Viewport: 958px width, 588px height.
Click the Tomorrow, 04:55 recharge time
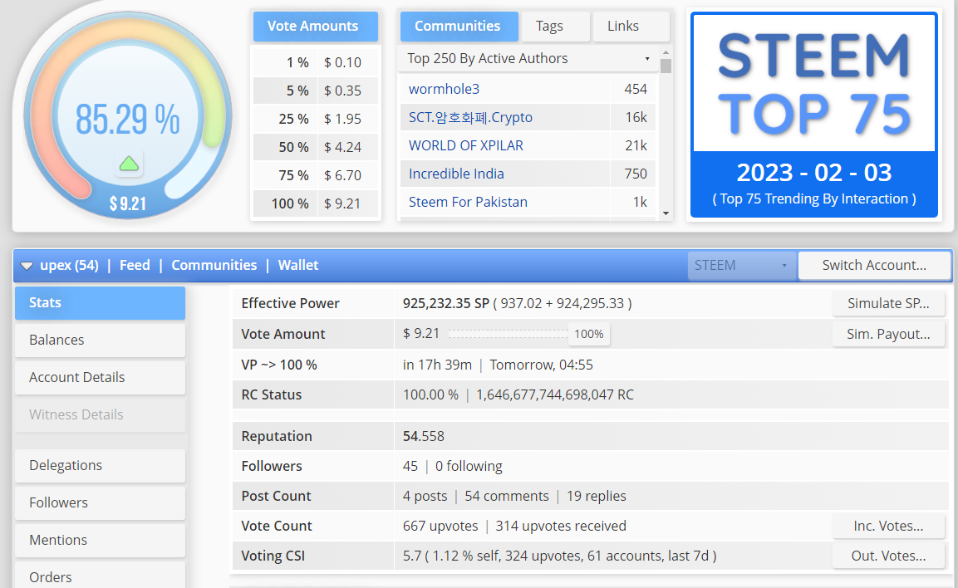541,365
